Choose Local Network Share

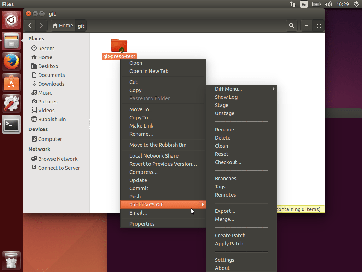pos(163,156)
